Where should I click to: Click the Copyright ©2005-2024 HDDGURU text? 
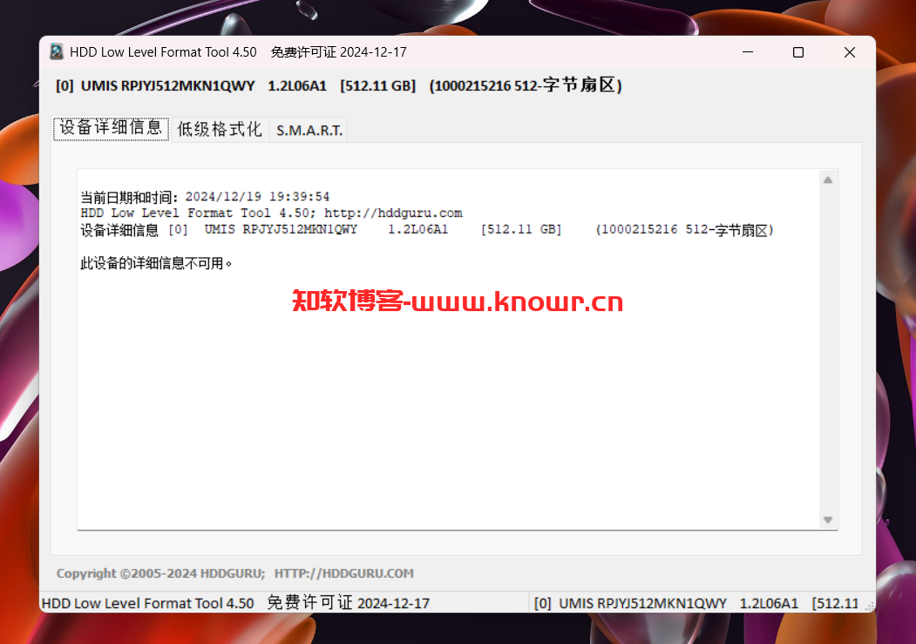click(x=160, y=573)
